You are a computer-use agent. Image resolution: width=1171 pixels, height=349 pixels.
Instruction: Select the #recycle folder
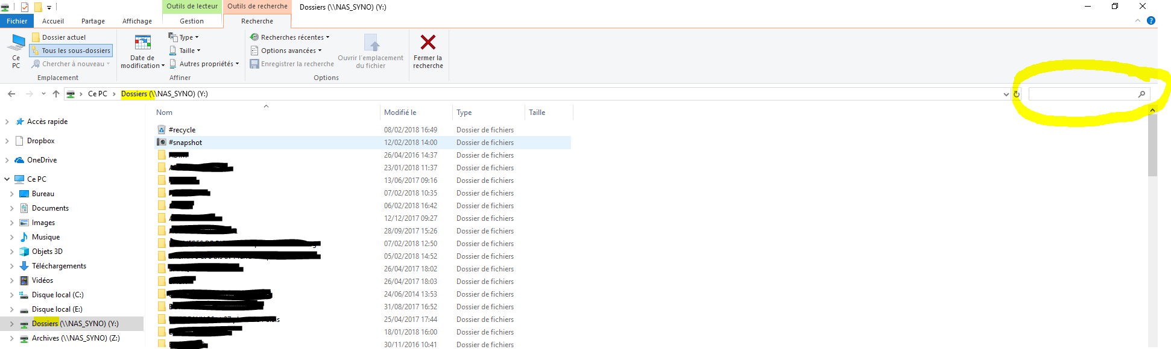pos(182,130)
